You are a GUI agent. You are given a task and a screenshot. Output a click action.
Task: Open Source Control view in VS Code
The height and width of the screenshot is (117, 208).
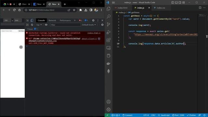click(109, 24)
